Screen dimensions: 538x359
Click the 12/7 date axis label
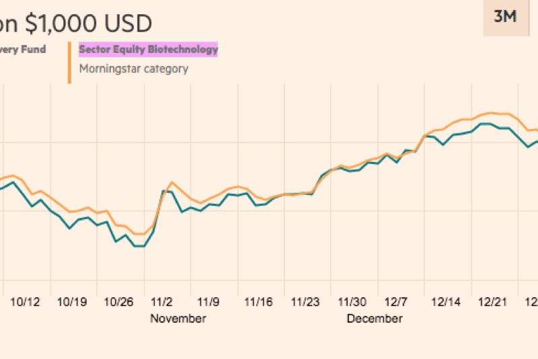click(395, 302)
